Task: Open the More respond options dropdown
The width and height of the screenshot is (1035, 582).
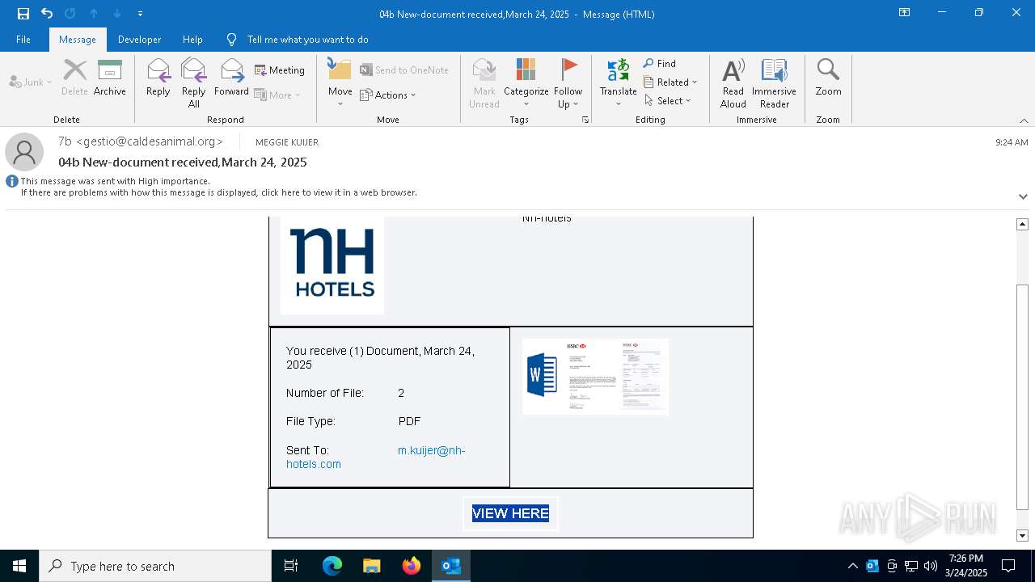Action: [277, 95]
